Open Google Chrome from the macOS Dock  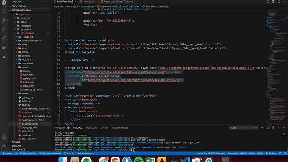click(x=115, y=160)
